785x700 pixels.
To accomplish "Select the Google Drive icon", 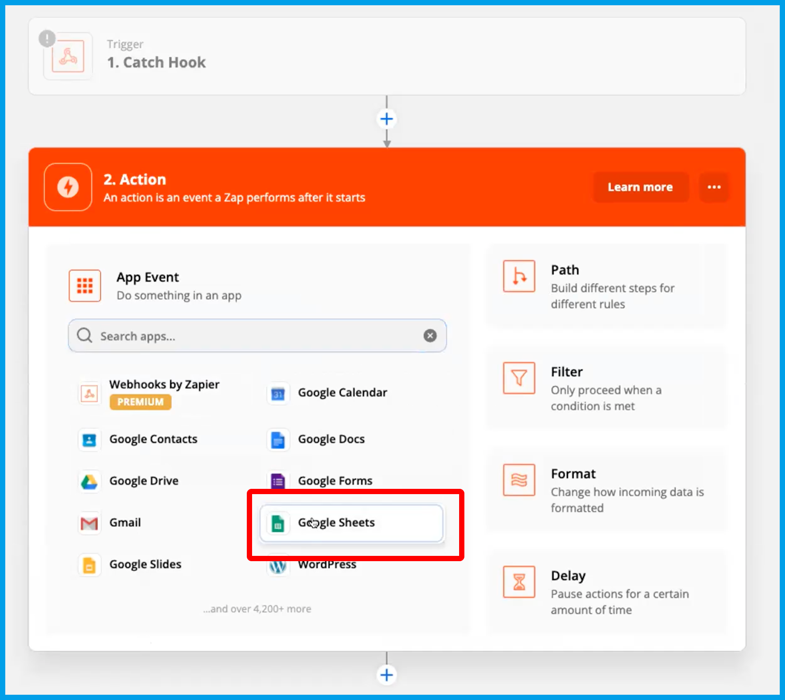I will (89, 481).
